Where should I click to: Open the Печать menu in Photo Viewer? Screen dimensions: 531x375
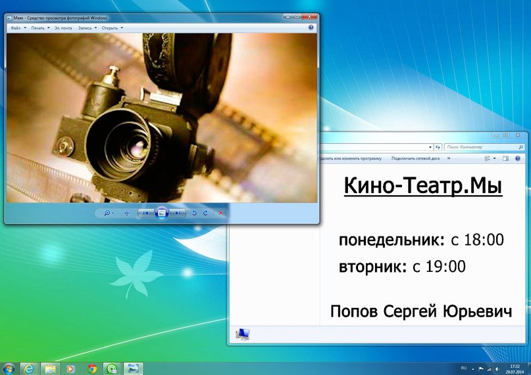click(40, 28)
